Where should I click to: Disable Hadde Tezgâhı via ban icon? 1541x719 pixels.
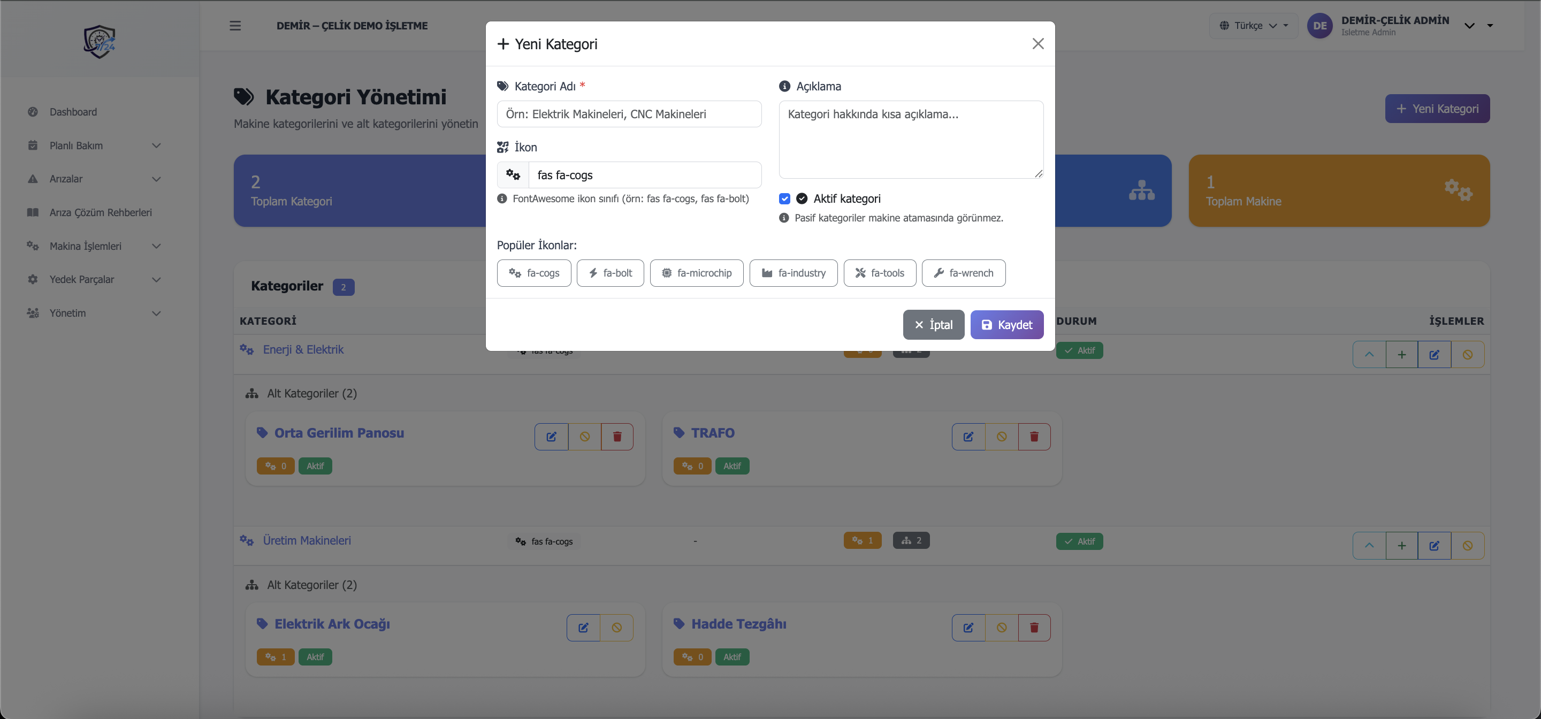click(x=1002, y=628)
